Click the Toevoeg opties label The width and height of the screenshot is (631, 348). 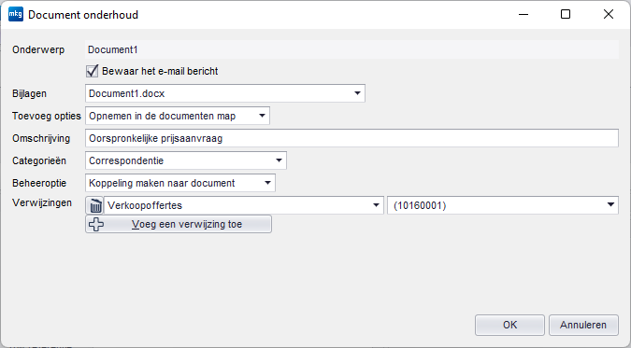click(x=47, y=116)
